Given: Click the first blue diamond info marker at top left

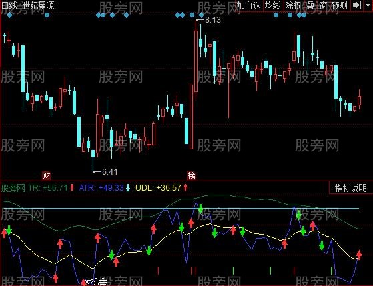Looking at the screenshot, I should (10, 15).
